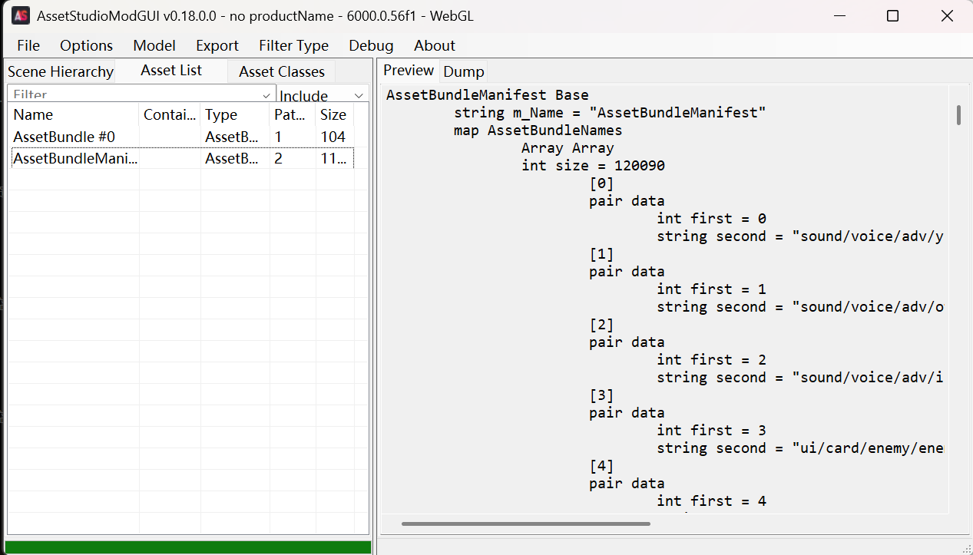This screenshot has width=973, height=555.
Task: Click the preview vertical scrollbar thumb
Action: pos(958,115)
